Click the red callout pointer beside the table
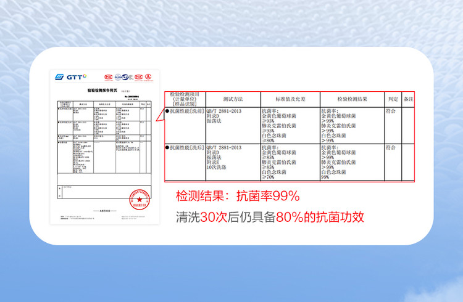This screenshot has width=463, height=302. click(x=159, y=122)
